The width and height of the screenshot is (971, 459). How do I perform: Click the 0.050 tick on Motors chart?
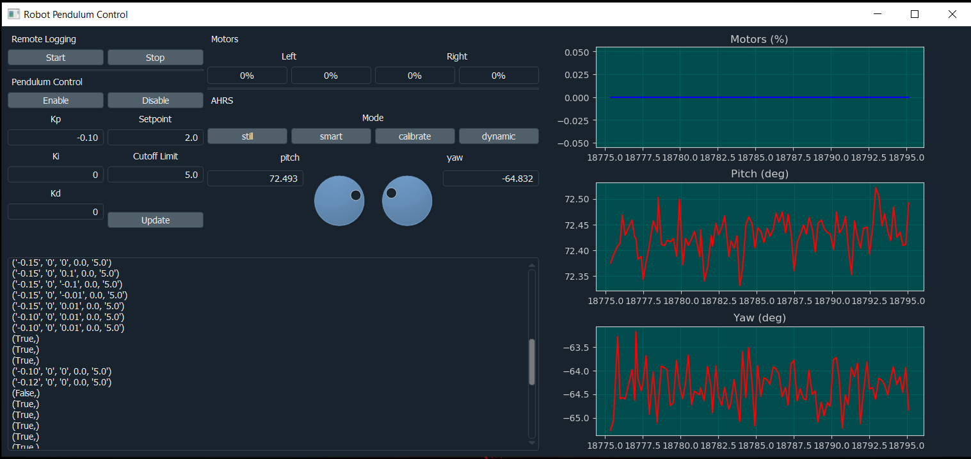click(x=577, y=52)
